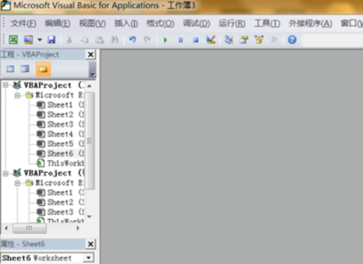This screenshot has height=264, width=363.
Task: Open the Insert UserForm dropdown arrow
Action: 40,40
